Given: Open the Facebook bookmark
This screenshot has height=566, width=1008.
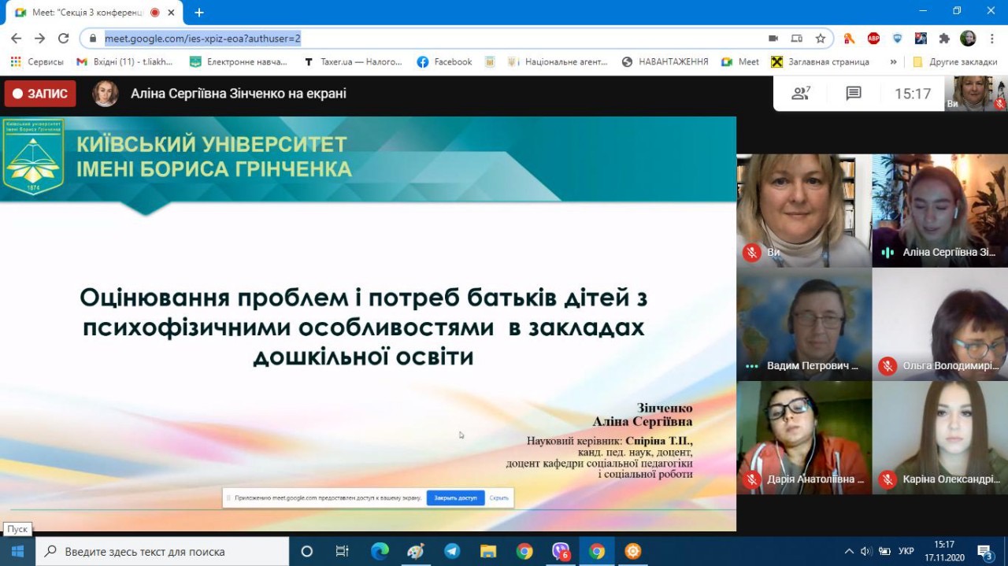Looking at the screenshot, I should 445,61.
